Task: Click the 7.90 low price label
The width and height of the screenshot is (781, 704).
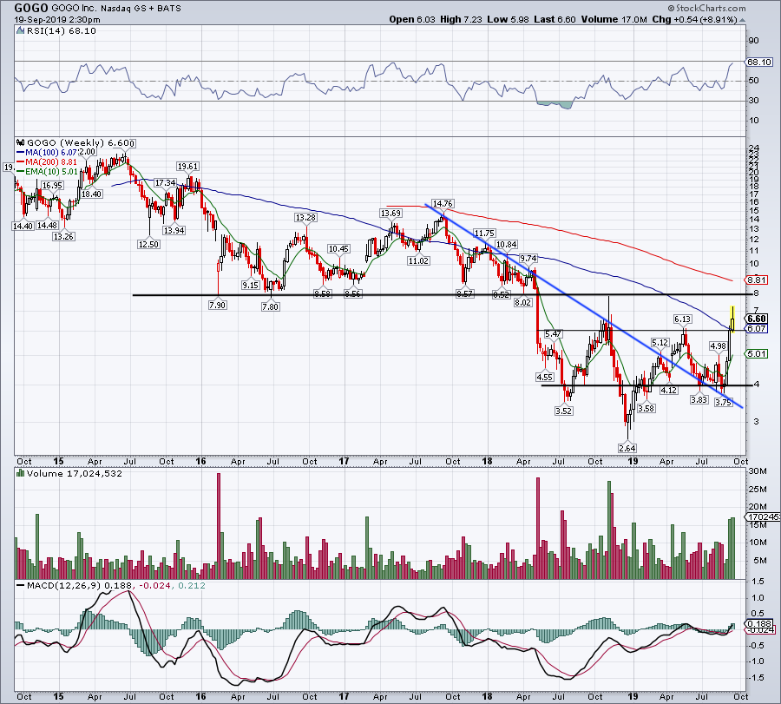Action: [217, 305]
